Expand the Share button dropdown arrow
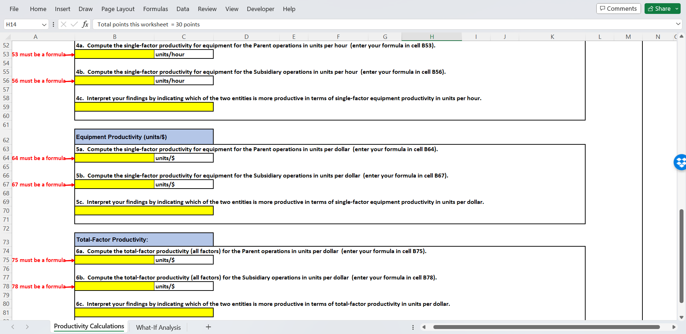 coord(678,8)
